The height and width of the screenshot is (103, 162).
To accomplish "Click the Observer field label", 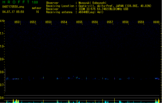I will (x=52, y=3).
